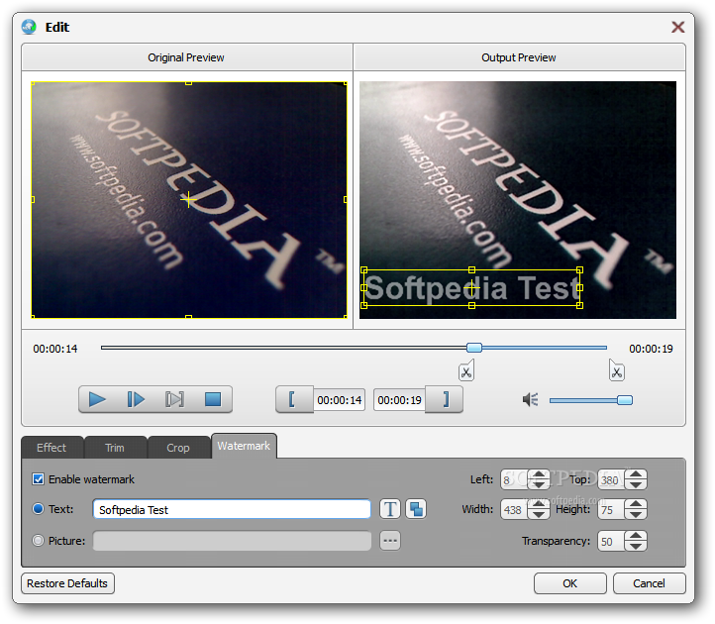Viewport: 715px width, 624px height.
Task: Select the Watermark tab
Action: tap(244, 446)
